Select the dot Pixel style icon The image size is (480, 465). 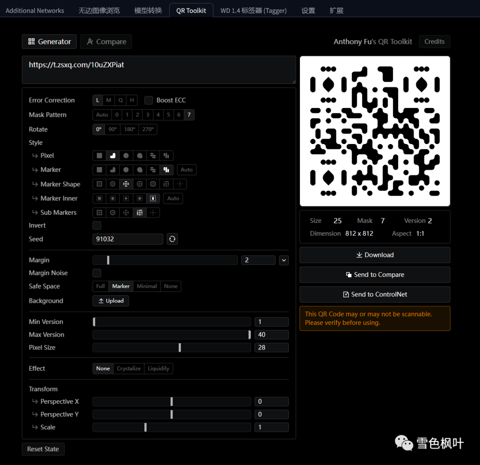click(126, 156)
